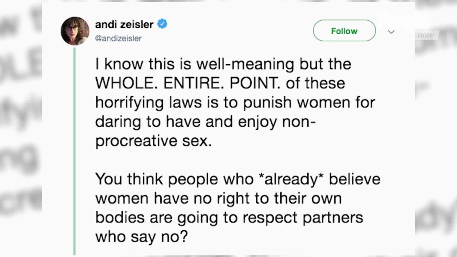The image size is (457, 257).
Task: Expand the tweet options chevron
Action: click(391, 32)
